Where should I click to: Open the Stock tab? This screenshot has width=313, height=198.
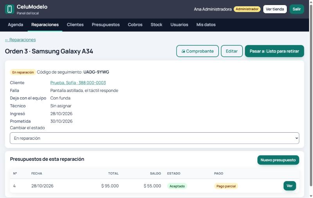point(156,25)
